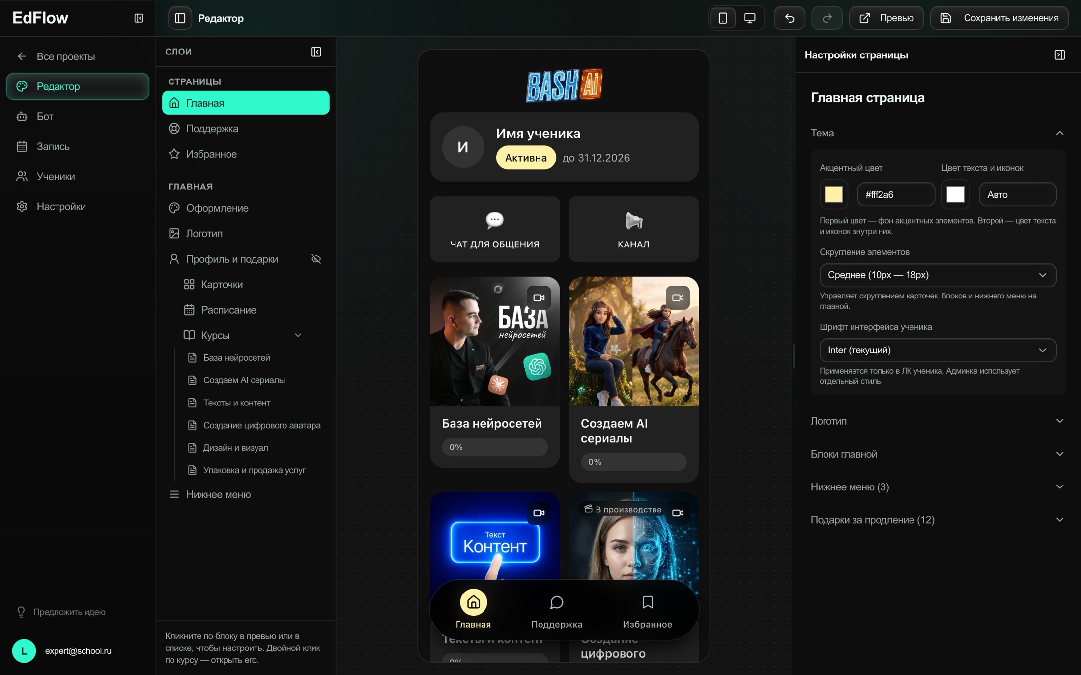Select the Оформление layer
The height and width of the screenshot is (675, 1081).
(x=246, y=208)
